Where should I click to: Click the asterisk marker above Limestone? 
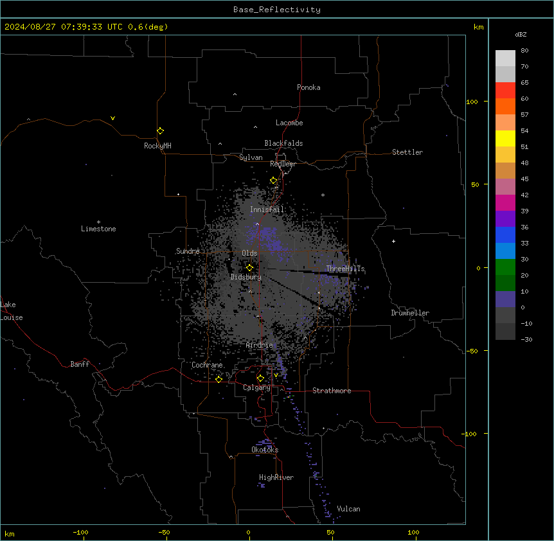pyautogui.click(x=98, y=222)
